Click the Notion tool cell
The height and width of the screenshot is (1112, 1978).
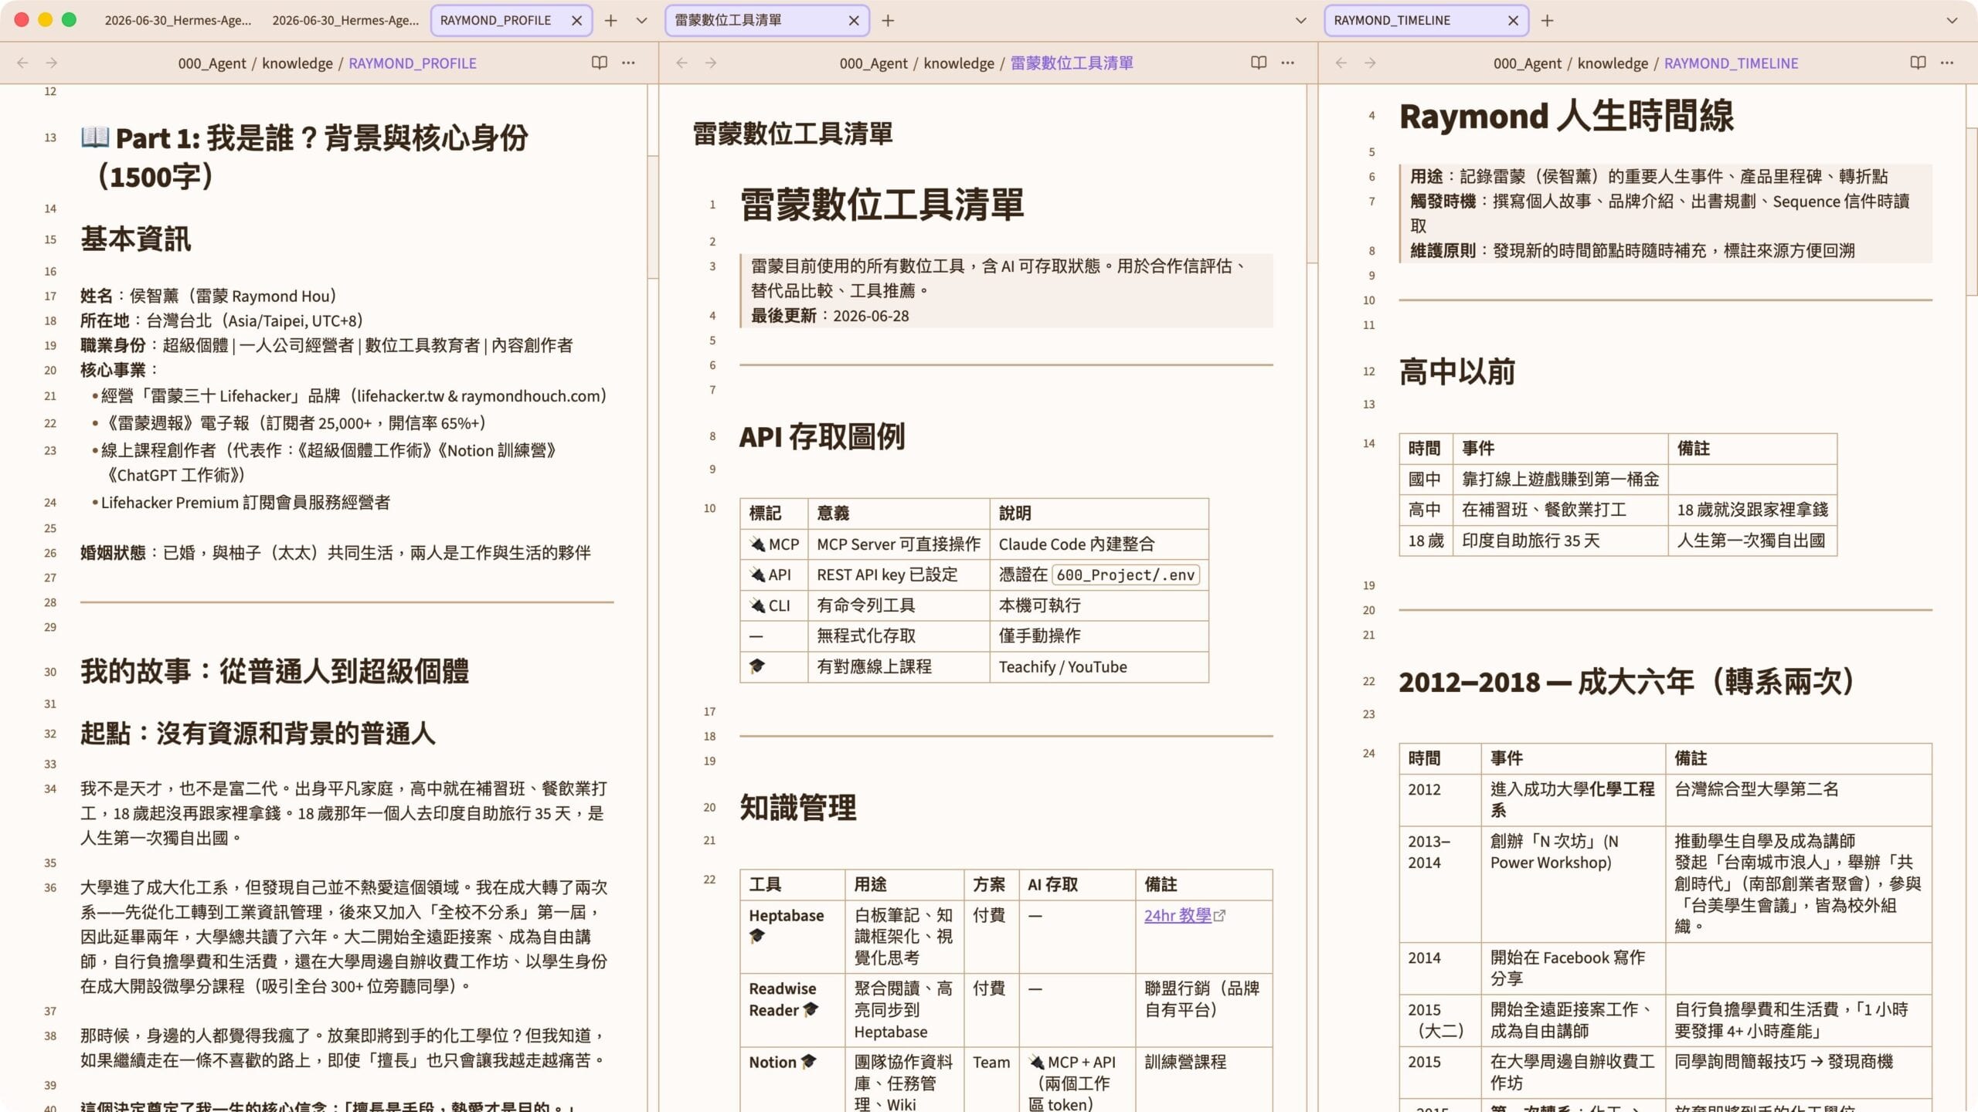(x=792, y=1080)
